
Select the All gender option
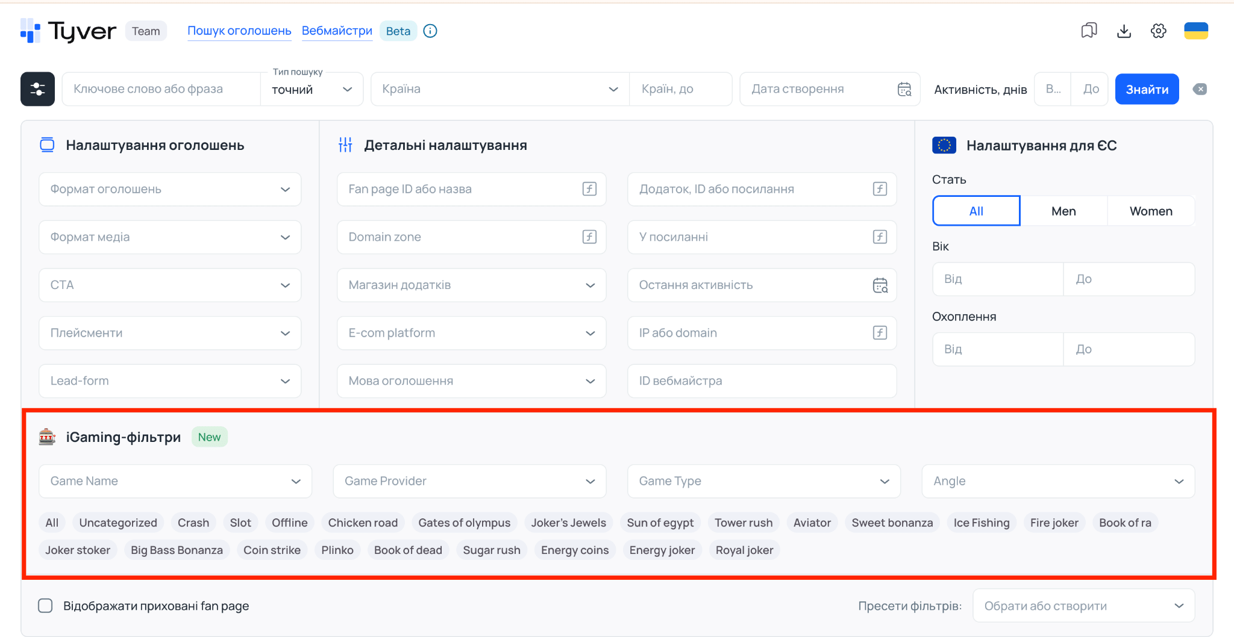(976, 211)
